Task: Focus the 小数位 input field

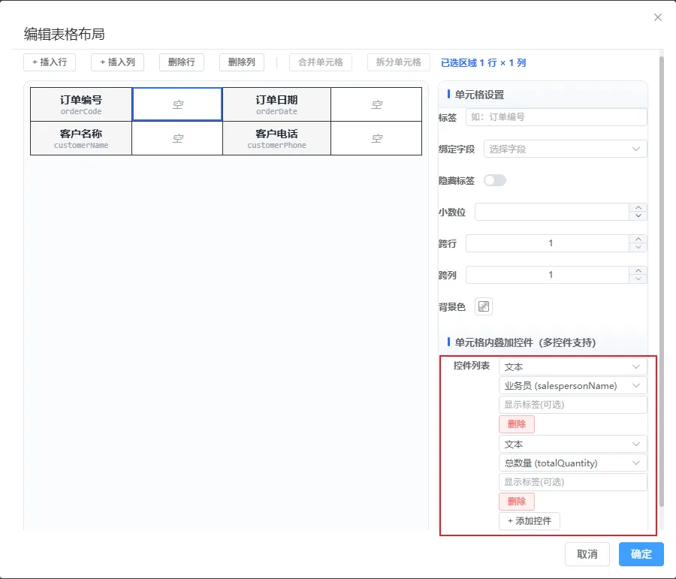Action: click(x=552, y=212)
